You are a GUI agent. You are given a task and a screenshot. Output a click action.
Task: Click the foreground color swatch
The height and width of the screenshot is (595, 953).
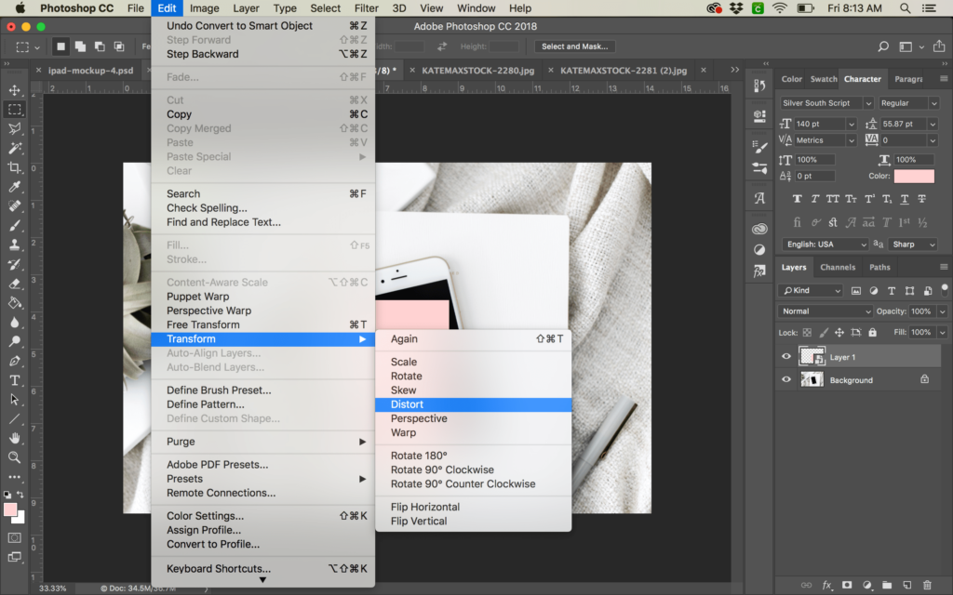[10, 510]
